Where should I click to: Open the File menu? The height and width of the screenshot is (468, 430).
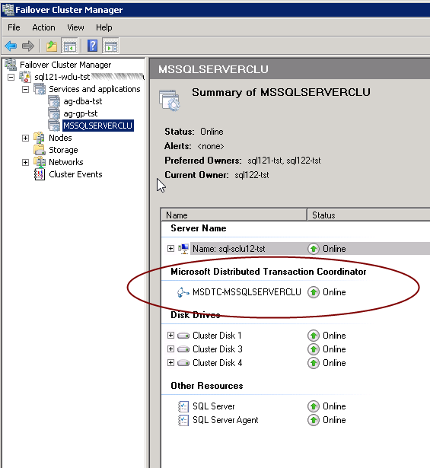tap(14, 27)
